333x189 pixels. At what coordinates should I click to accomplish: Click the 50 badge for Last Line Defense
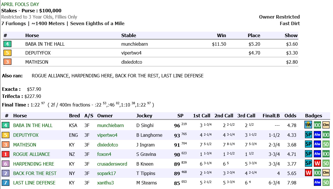pos(326,183)
